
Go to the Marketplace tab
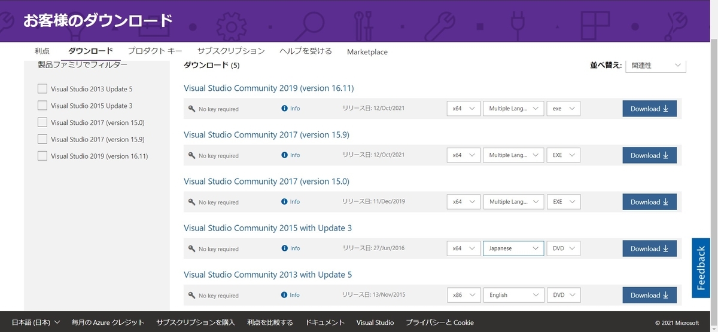[367, 52]
